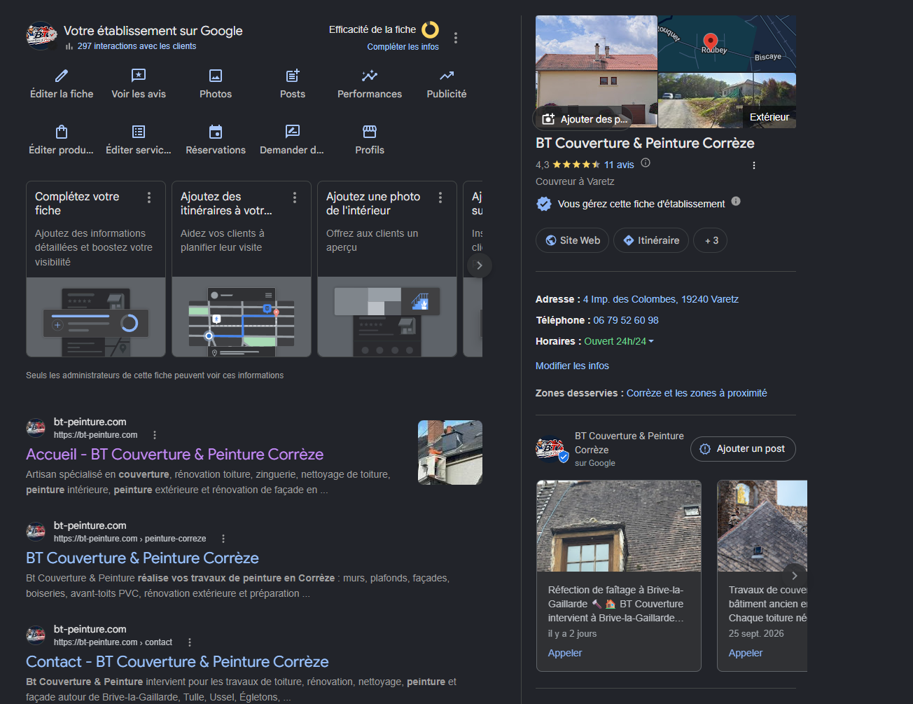Viewport: 913px width, 704px height.
Task: Show next suggestion cards with arrow
Action: pos(480,265)
